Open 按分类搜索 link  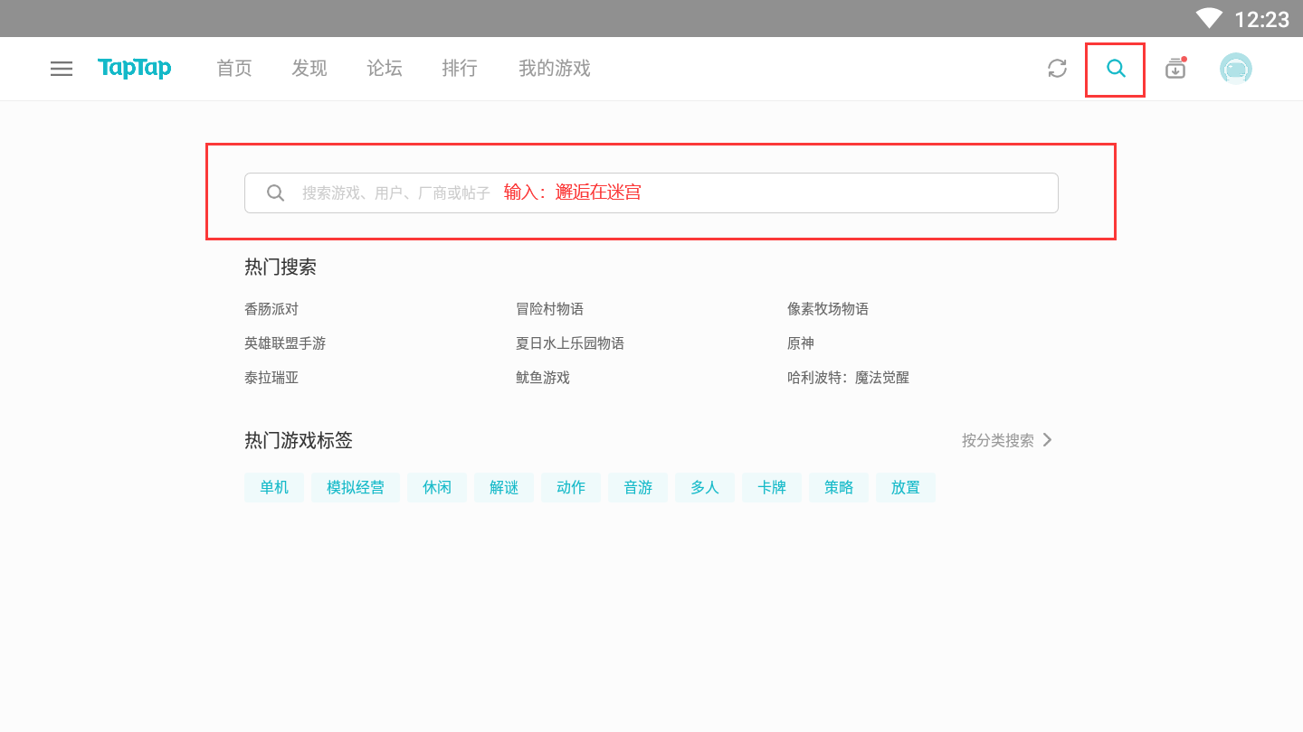[998, 440]
